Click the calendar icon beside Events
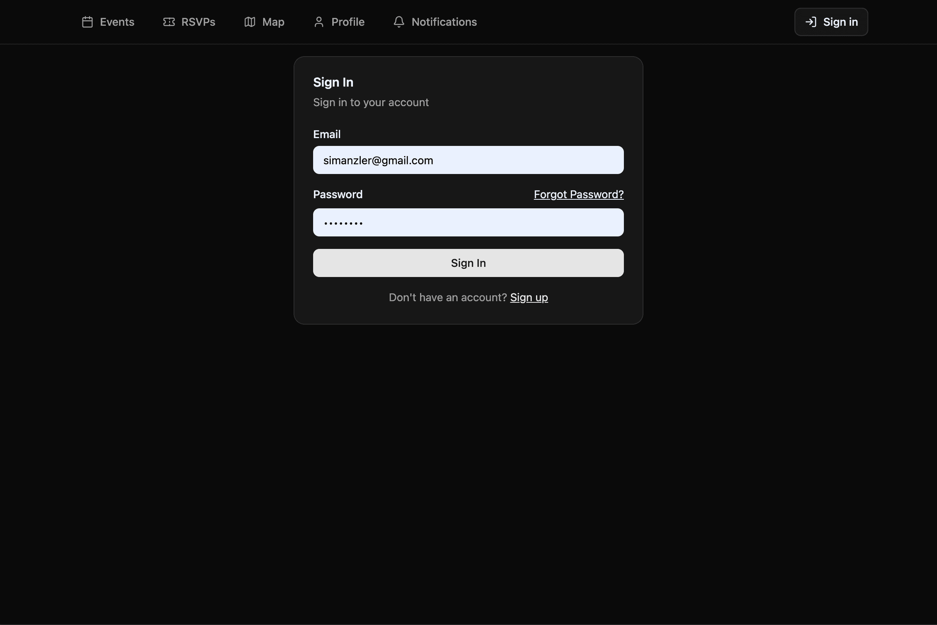 pyautogui.click(x=87, y=22)
